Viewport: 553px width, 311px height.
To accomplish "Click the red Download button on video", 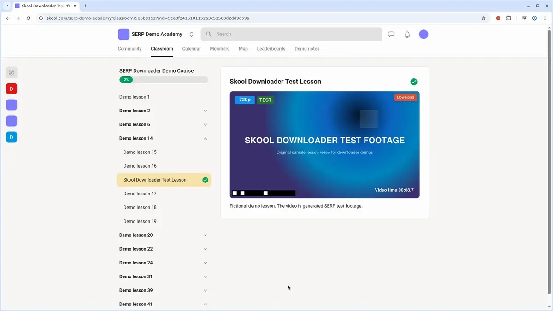I will [x=406, y=97].
